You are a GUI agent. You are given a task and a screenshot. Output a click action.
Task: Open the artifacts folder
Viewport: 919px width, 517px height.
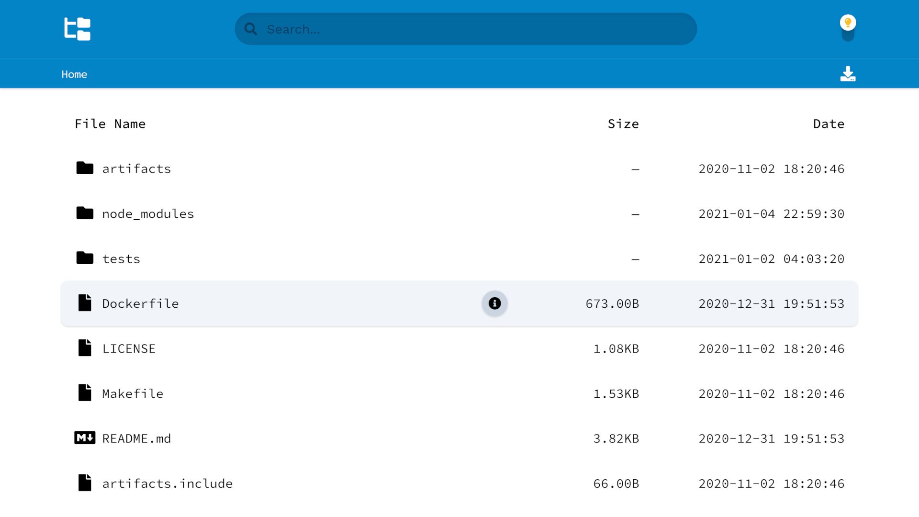click(136, 169)
